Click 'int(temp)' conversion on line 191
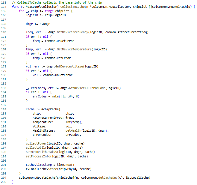The width and height of the screenshot is (197, 185). (73, 122)
